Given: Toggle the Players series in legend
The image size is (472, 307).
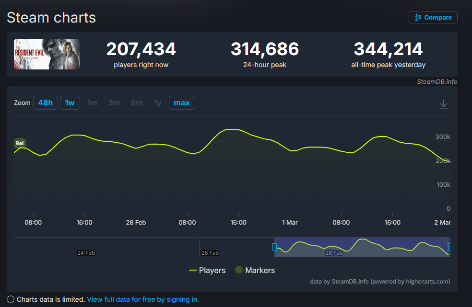Looking at the screenshot, I should (x=207, y=270).
